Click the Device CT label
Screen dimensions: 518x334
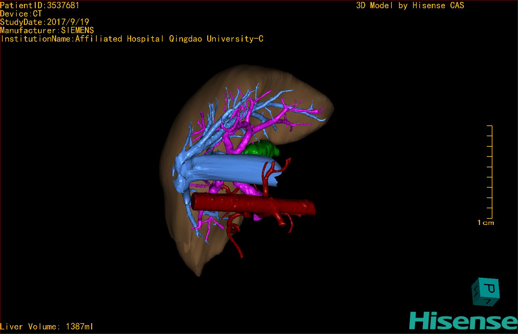pyautogui.click(x=21, y=14)
